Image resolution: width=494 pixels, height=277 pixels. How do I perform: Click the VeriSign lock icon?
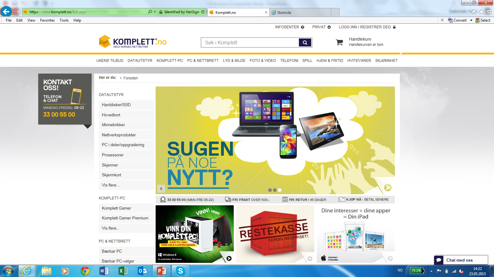coord(161,12)
